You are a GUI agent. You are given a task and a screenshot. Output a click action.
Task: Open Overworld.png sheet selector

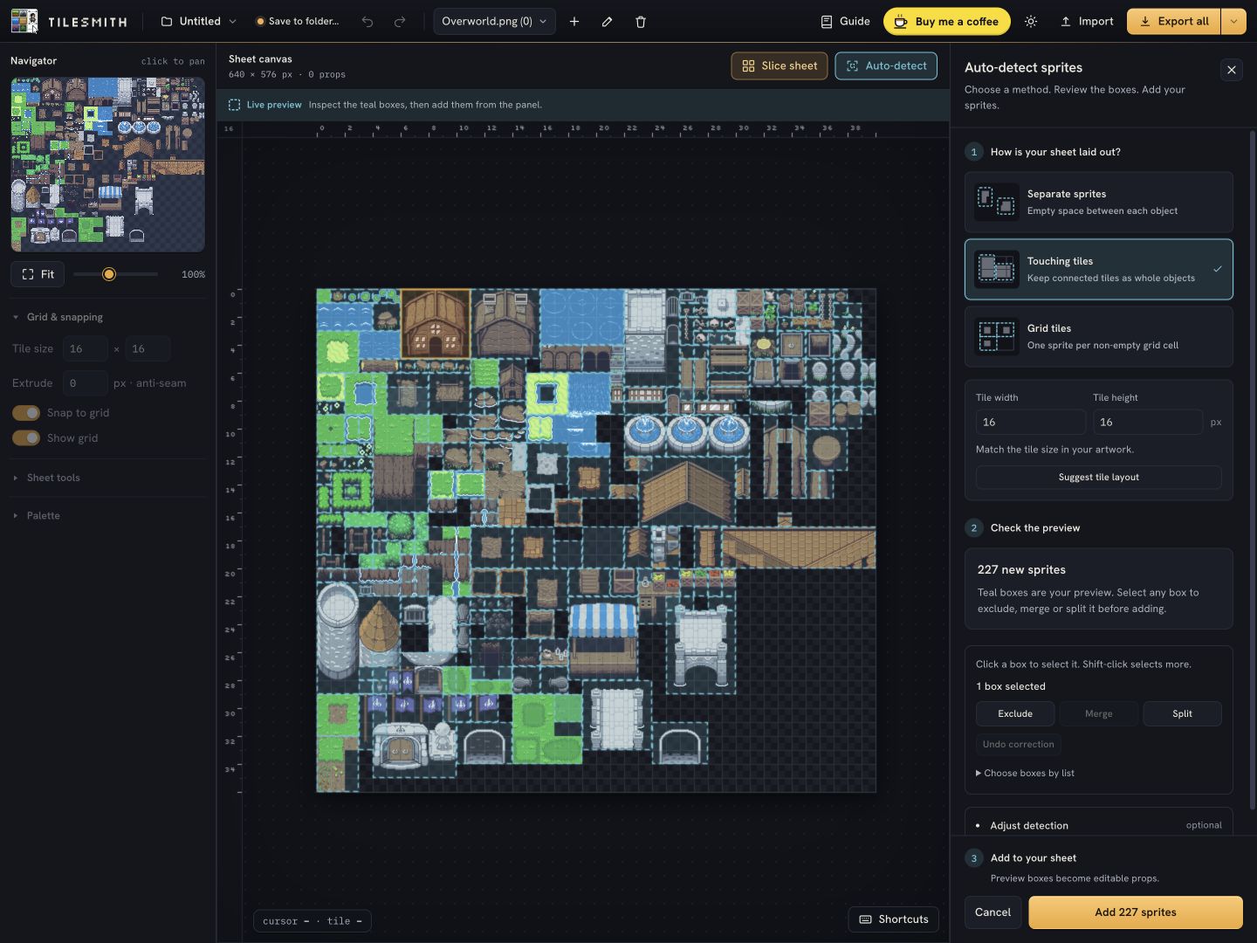click(x=494, y=21)
